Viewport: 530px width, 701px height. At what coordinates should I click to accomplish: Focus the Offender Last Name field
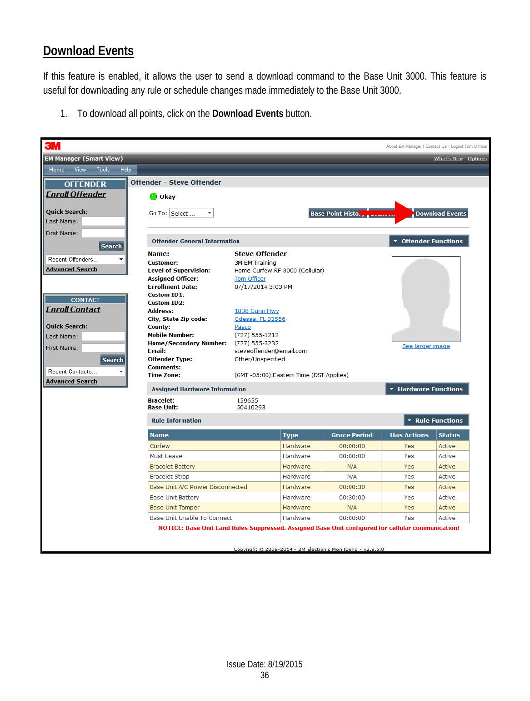(103, 221)
